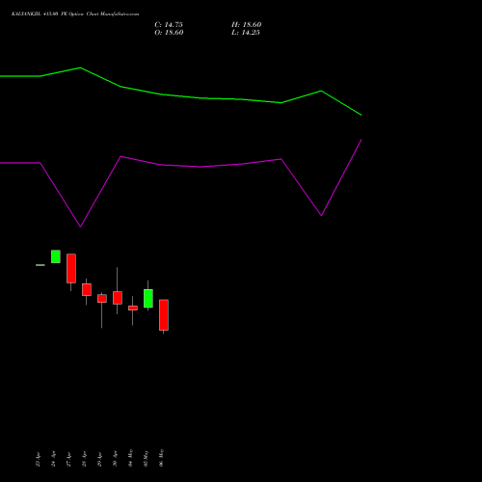Click the 27 Apr date label

pos(68,460)
